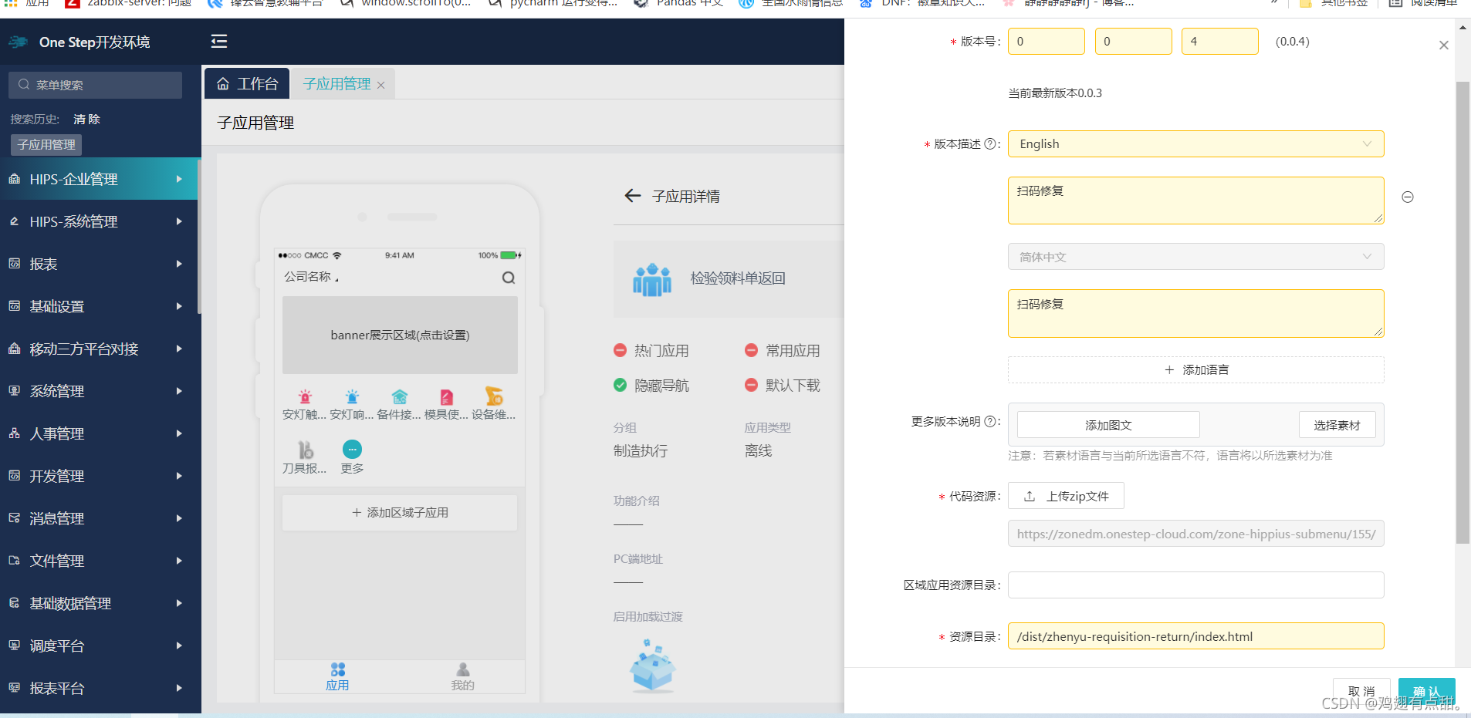Tap the 应用 tab icon in phone preview
The width and height of the screenshot is (1471, 718).
(x=337, y=669)
